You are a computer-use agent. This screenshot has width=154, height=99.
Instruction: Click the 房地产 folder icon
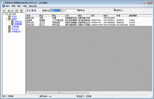[x=9, y=19]
